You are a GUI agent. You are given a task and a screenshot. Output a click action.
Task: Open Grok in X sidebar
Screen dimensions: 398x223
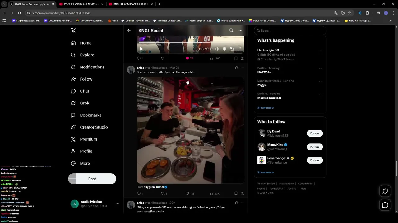click(80, 103)
